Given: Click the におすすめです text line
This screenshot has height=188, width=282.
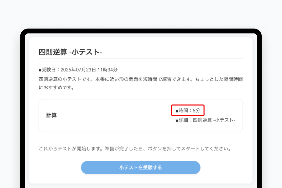Looking at the screenshot, I should pos(56,88).
